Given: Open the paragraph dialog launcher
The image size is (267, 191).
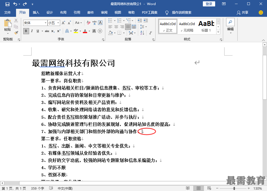Looking at the screenshot, I should coord(153,40).
